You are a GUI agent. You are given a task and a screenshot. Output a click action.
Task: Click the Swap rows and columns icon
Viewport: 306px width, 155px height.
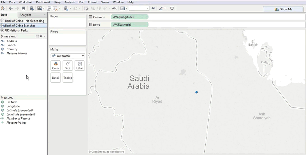click(86, 8)
